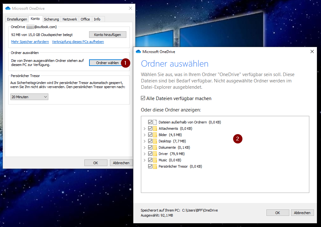Click the Persönlicher Tresor folder icon
The image size is (321, 227).
click(155, 166)
